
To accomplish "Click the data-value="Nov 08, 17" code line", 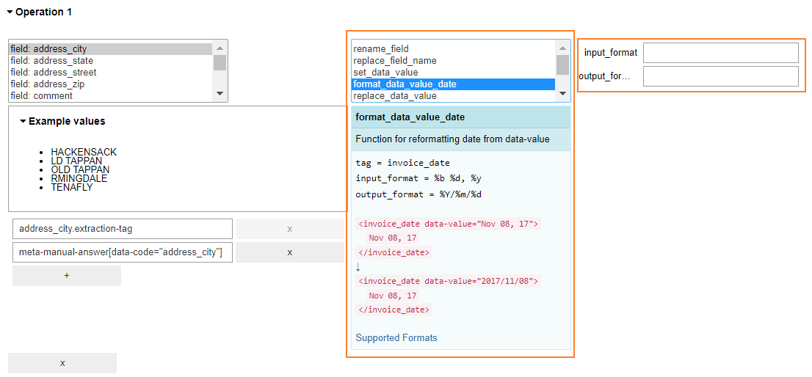I will [x=449, y=224].
